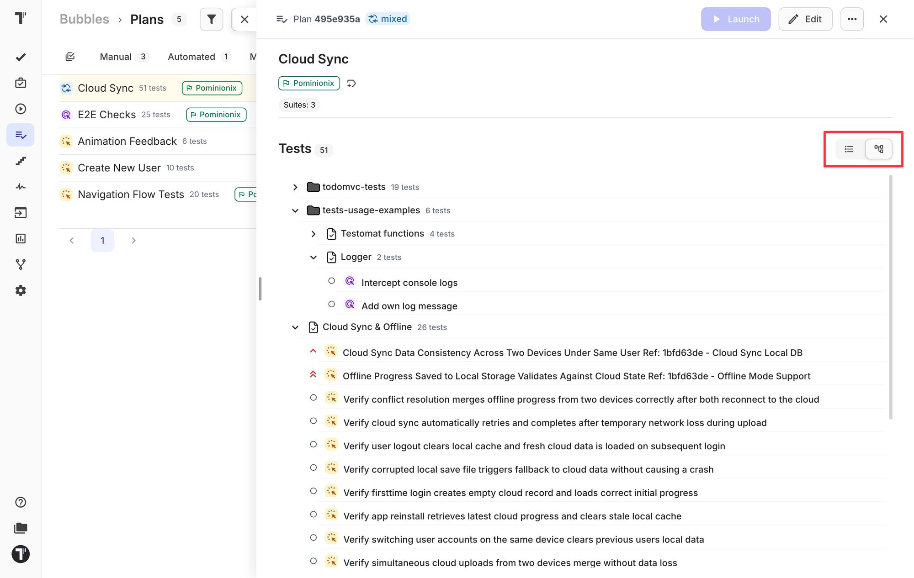Screen dimensions: 914x578
Task: Click the filter funnel button
Action: point(211,19)
